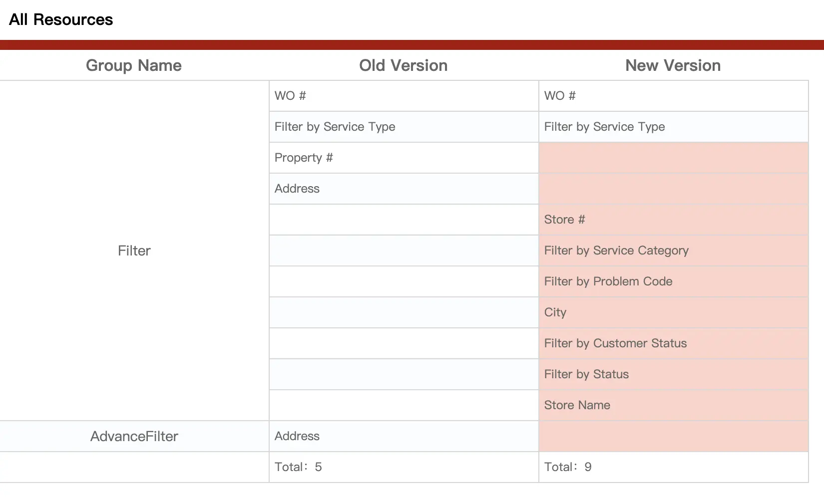The height and width of the screenshot is (497, 824).
Task: Select the "Filter by Customer Status" cell
Action: [x=674, y=343]
